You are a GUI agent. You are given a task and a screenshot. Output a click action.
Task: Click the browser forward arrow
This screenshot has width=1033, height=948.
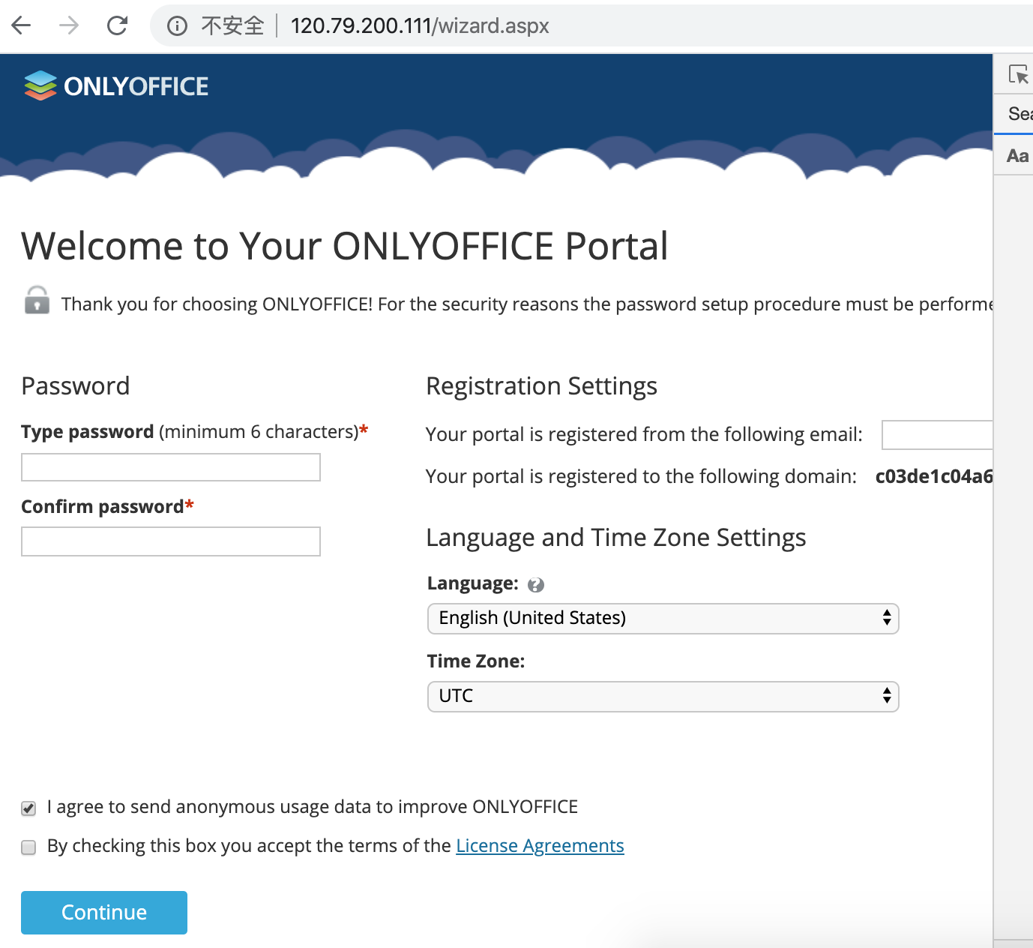coord(69,25)
